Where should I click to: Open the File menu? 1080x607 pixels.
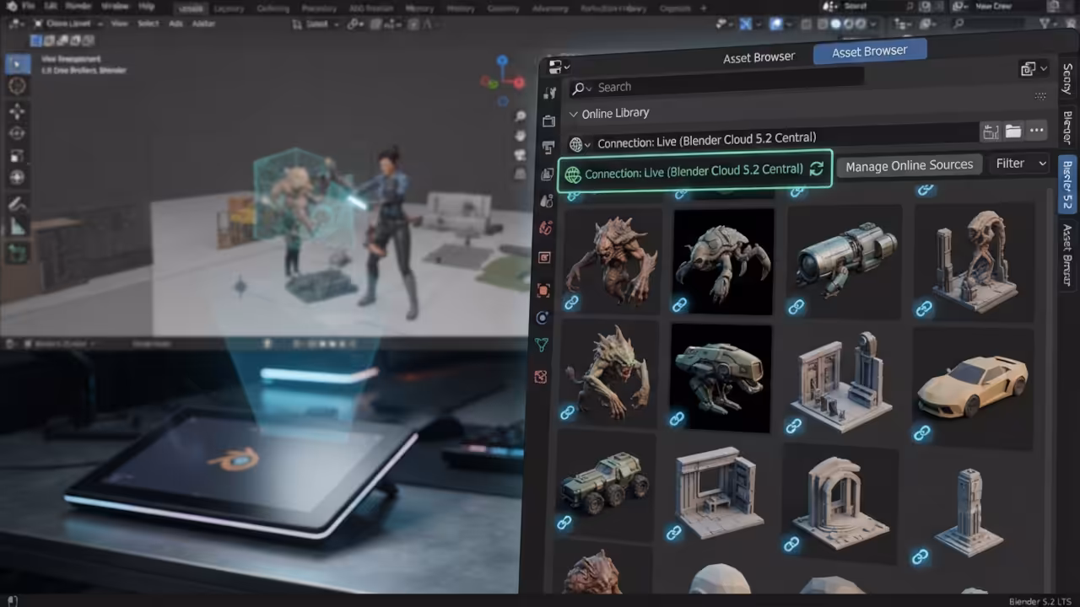[x=30, y=7]
